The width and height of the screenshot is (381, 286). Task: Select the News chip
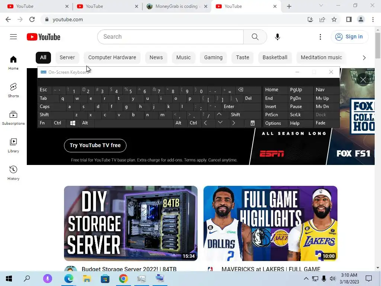[x=156, y=57]
